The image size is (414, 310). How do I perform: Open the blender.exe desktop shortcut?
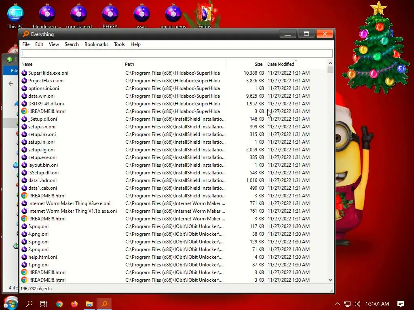(47, 16)
